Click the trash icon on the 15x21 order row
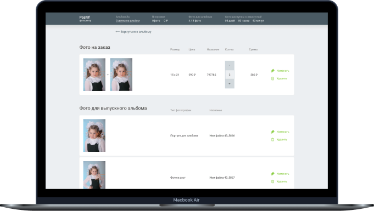 272,78
